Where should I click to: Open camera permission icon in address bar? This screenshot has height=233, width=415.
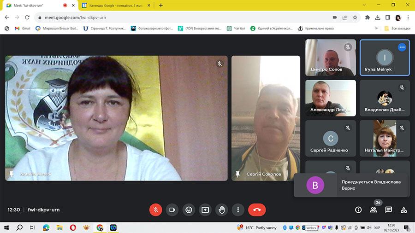(x=335, y=17)
